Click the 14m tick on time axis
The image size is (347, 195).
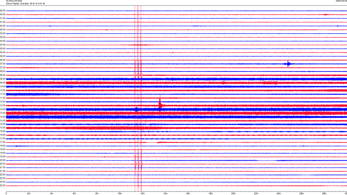(165, 194)
